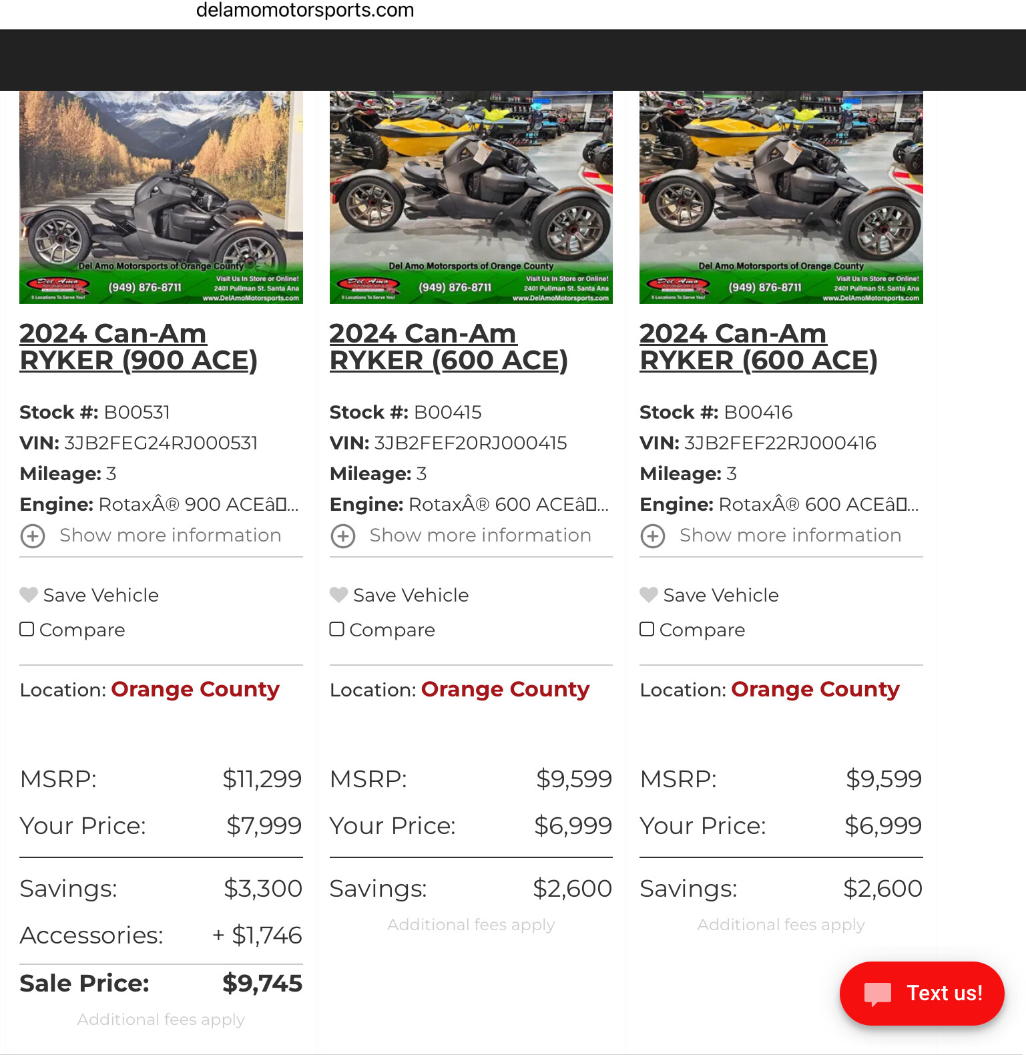Check Compare for the RYKER 900 ACE
1026x1055 pixels.
pyautogui.click(x=27, y=629)
